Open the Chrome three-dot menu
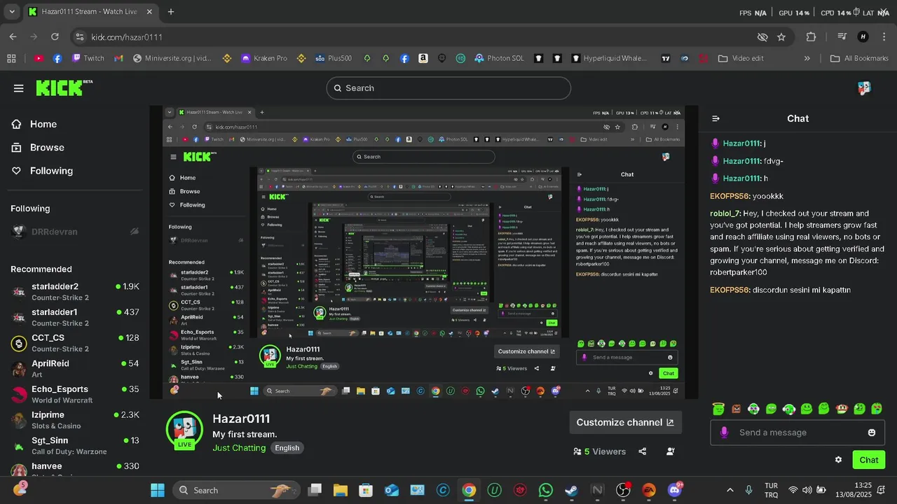Viewport: 897px width, 504px height. click(x=884, y=37)
